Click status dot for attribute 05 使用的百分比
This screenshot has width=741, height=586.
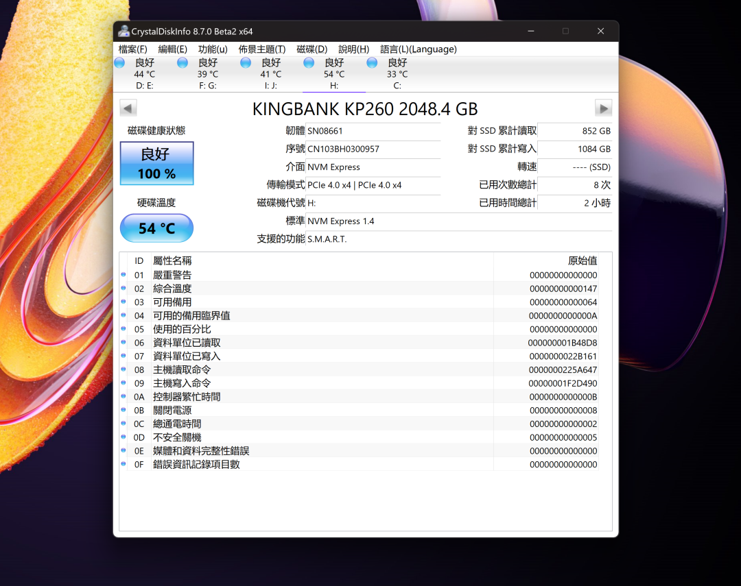[123, 329]
